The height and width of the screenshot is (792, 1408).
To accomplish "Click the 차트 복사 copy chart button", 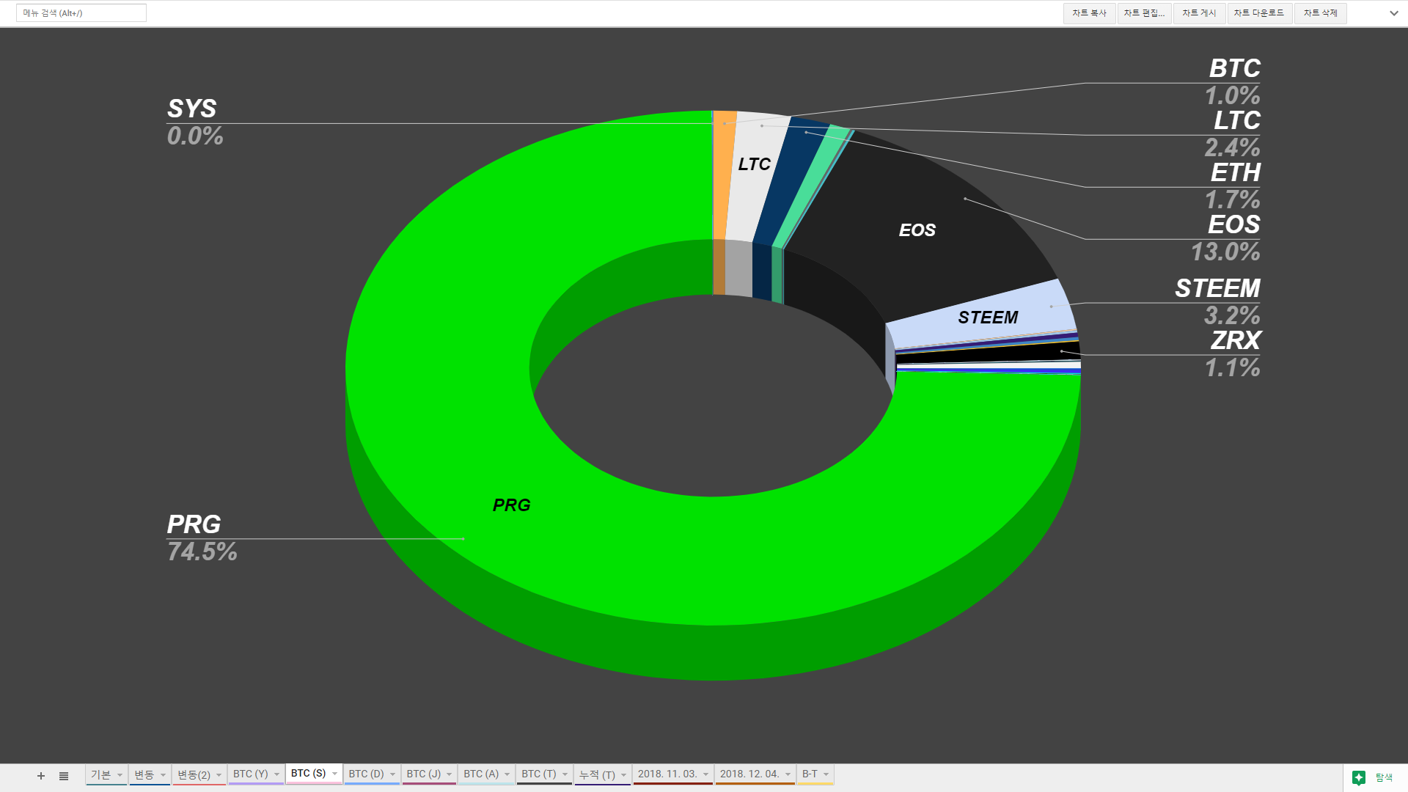I will [x=1089, y=13].
